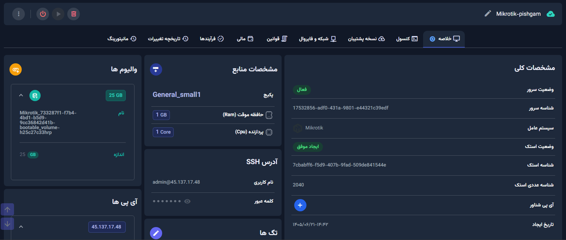This screenshot has height=240, width=566.
Task: Click the terminal icon on کنسول tab
Action: 415,39
